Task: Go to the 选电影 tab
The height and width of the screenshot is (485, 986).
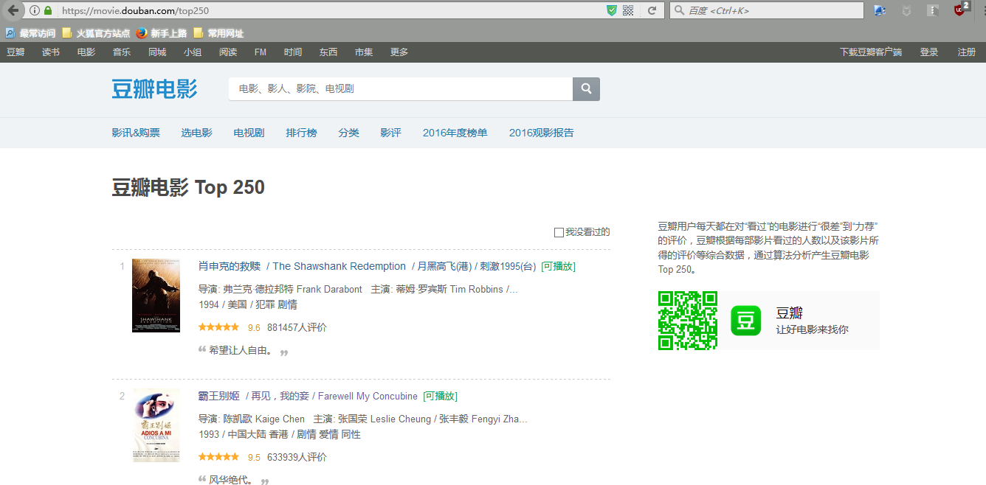Action: coord(197,133)
